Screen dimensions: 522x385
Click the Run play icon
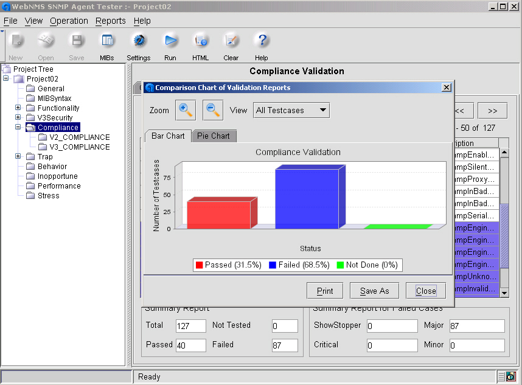coord(170,41)
